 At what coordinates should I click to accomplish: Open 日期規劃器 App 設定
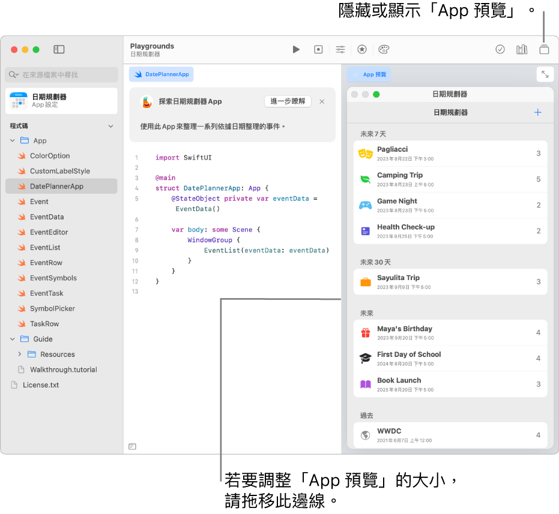61,101
